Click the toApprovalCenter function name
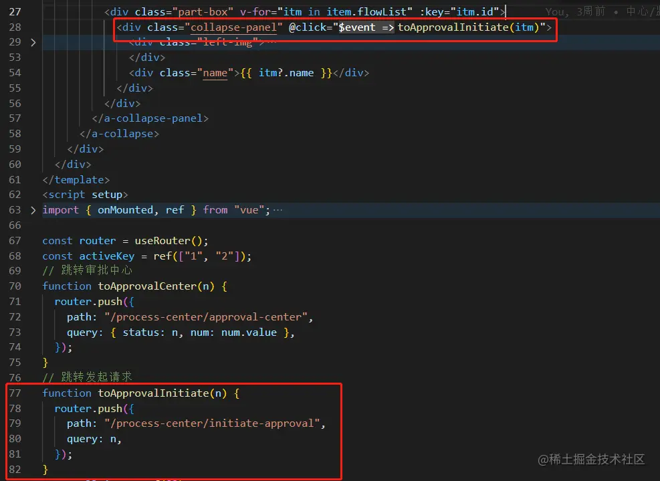Image resolution: width=660 pixels, height=481 pixels. click(147, 286)
